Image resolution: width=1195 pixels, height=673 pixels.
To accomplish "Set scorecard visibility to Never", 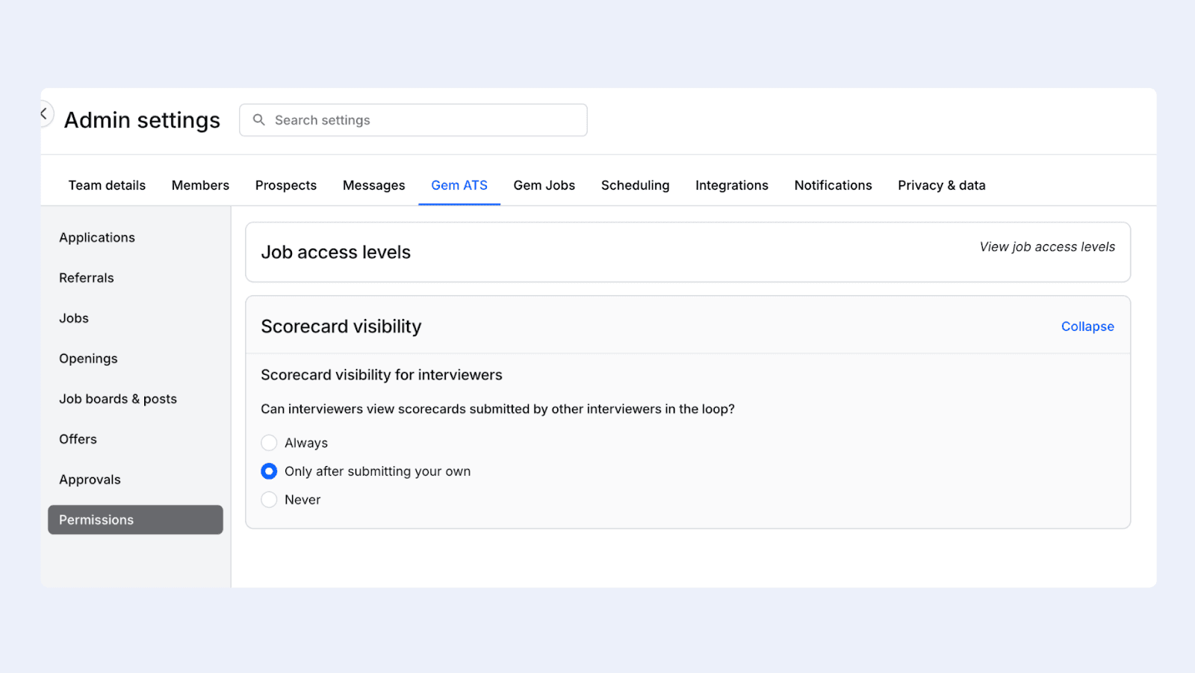I will (x=269, y=499).
